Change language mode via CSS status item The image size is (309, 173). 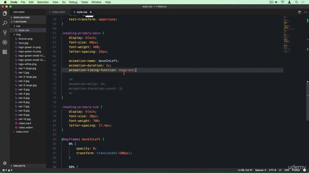click(286, 170)
